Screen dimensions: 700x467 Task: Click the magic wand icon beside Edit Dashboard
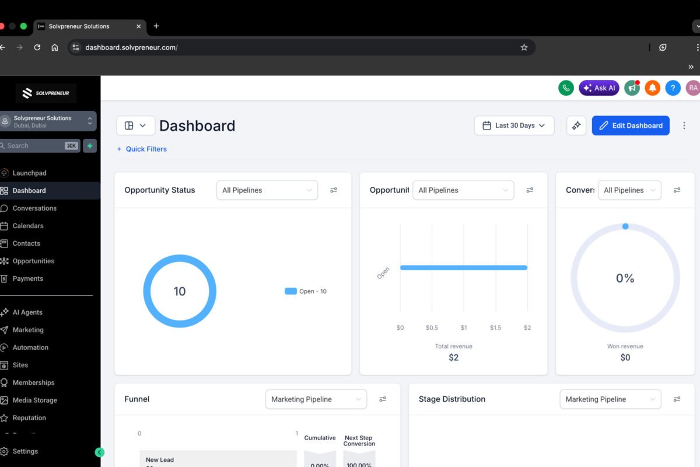pos(576,125)
